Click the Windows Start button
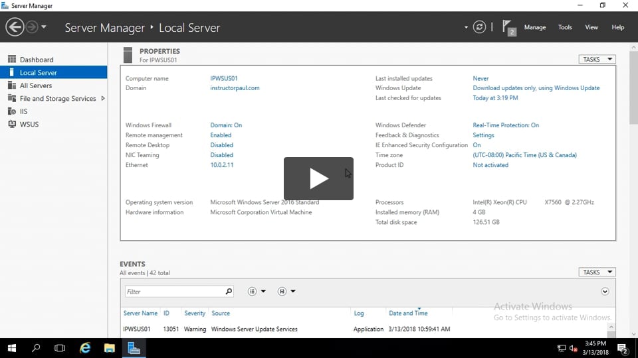Image resolution: width=638 pixels, height=358 pixels. coord(12,348)
